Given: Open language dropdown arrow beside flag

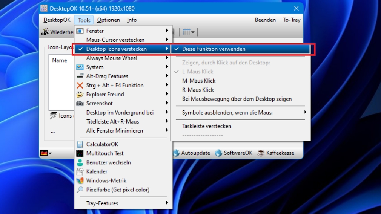Looking at the screenshot, I should click(x=50, y=153).
